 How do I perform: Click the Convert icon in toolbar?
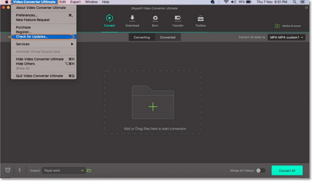coord(109,18)
